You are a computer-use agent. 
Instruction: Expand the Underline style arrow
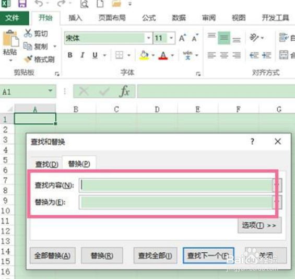105,55
